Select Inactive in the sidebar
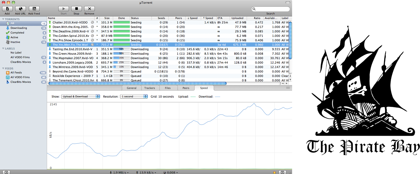Image resolution: width=420 pixels, height=174 pixels. coord(23,42)
